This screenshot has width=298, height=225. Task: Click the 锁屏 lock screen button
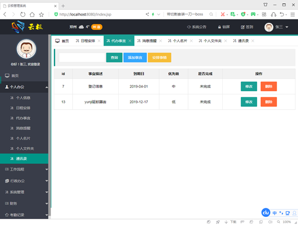click(x=224, y=27)
